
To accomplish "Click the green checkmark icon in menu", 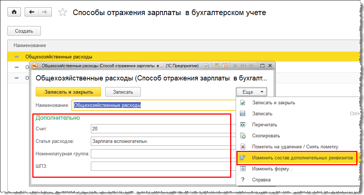I will [x=243, y=103].
